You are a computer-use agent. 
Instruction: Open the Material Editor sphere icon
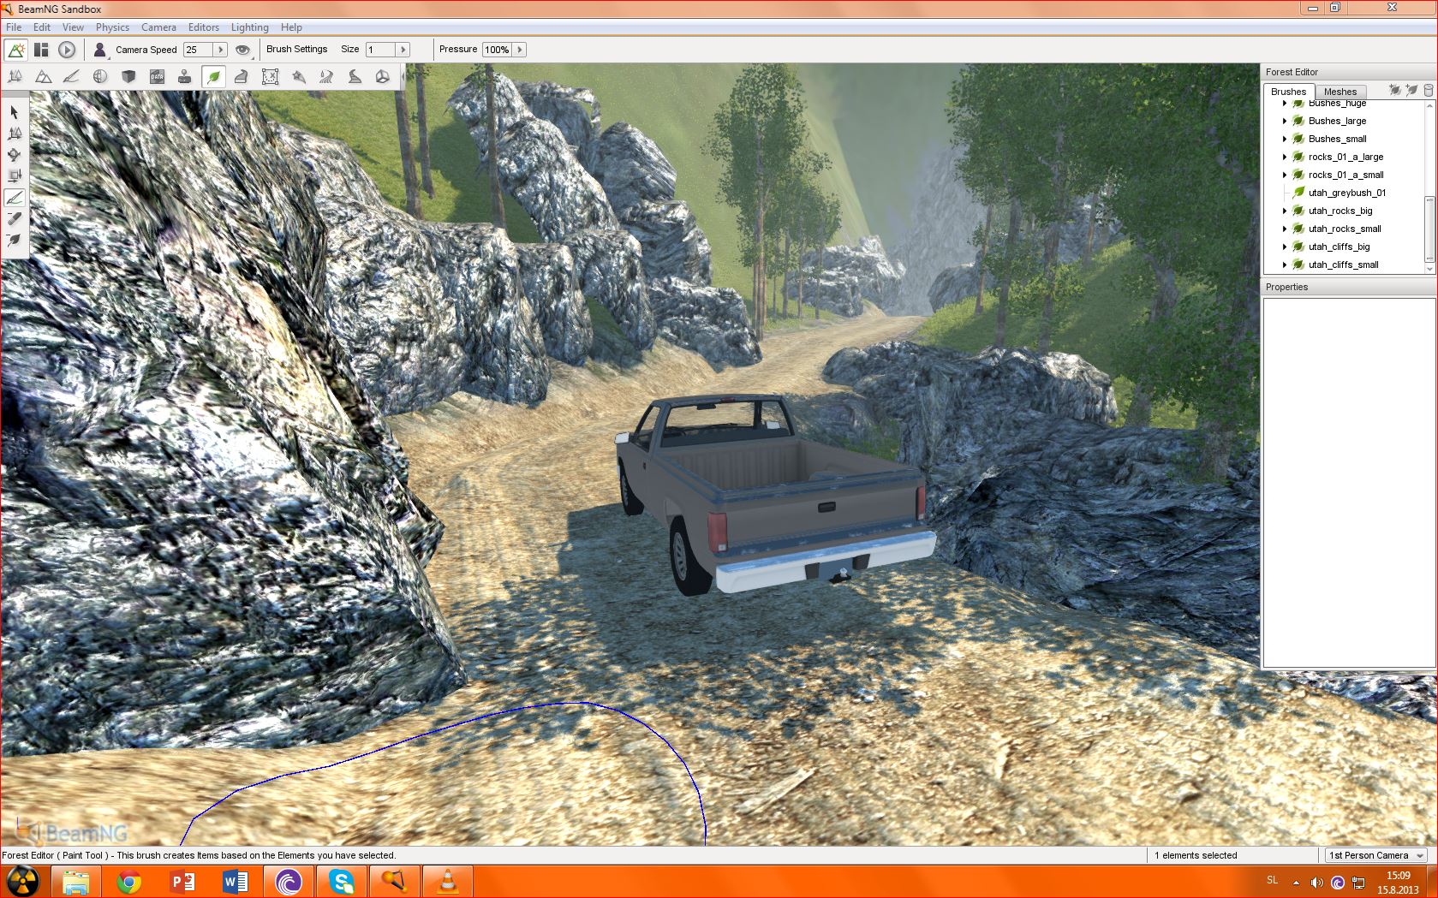click(100, 77)
